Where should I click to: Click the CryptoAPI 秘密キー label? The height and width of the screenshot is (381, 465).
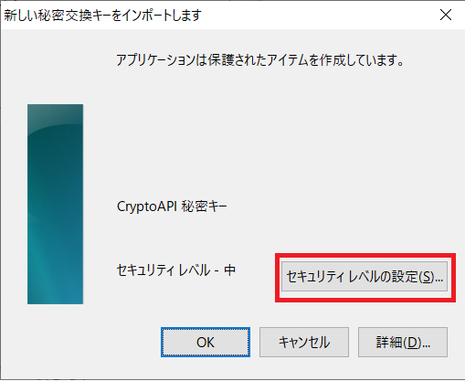[x=172, y=206]
